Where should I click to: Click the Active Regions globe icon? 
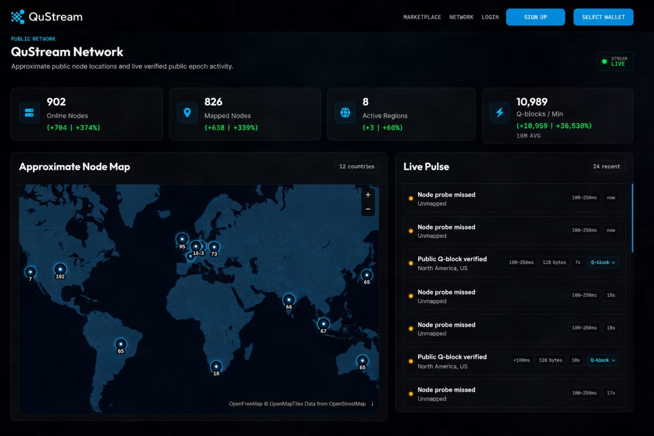tap(345, 113)
